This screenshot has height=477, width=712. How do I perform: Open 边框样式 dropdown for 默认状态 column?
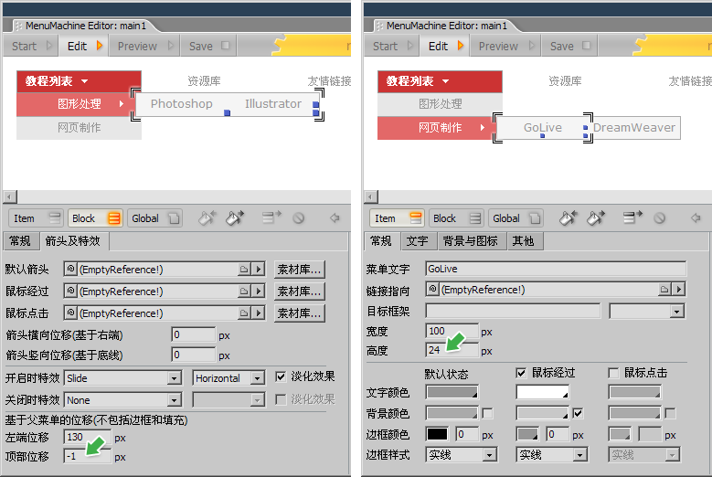490,455
